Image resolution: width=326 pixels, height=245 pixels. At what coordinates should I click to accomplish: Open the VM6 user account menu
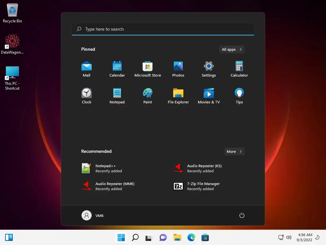93,215
